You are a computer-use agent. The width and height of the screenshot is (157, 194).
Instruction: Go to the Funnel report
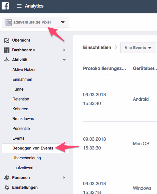click(x=18, y=89)
